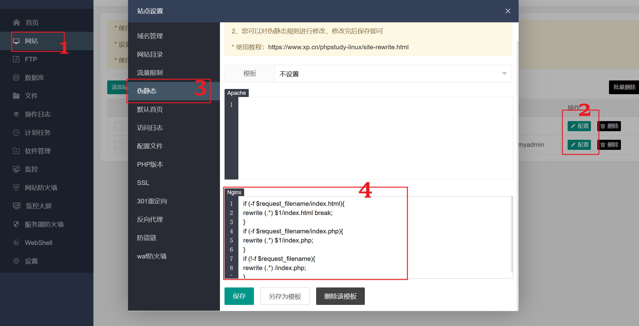Open the SSL settings tab

coord(143,183)
